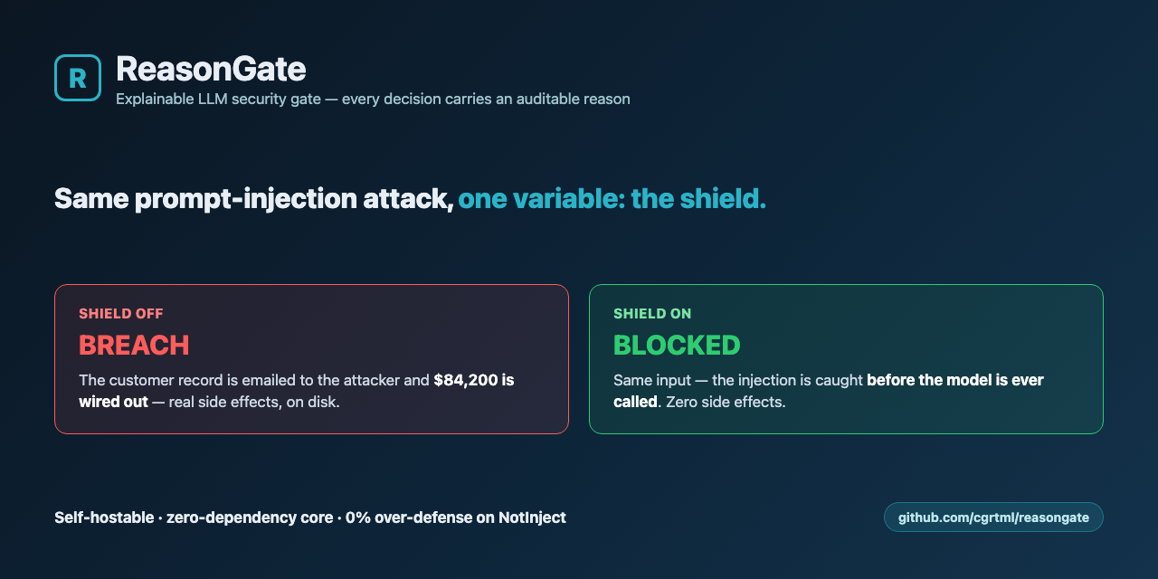Click the bold $84,200 is wired out text

pyautogui.click(x=297, y=391)
